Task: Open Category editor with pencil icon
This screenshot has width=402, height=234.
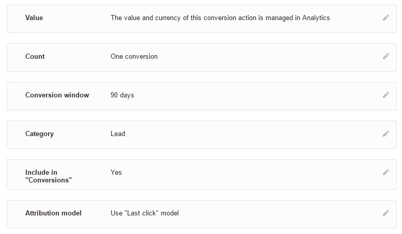Action: [386, 133]
